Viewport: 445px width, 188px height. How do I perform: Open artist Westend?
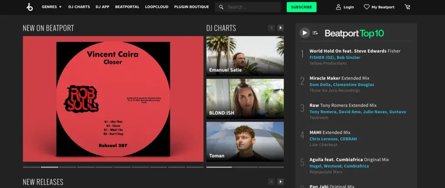pyautogui.click(x=332, y=166)
